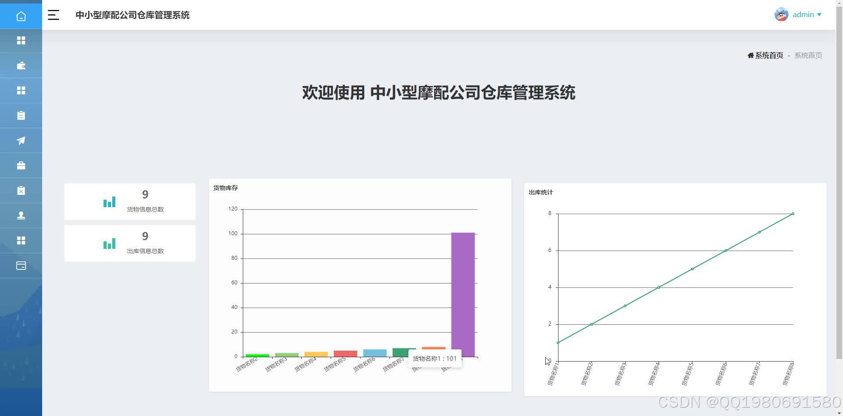Click the home icon beside 系统首页 breadcrumb

(x=750, y=55)
